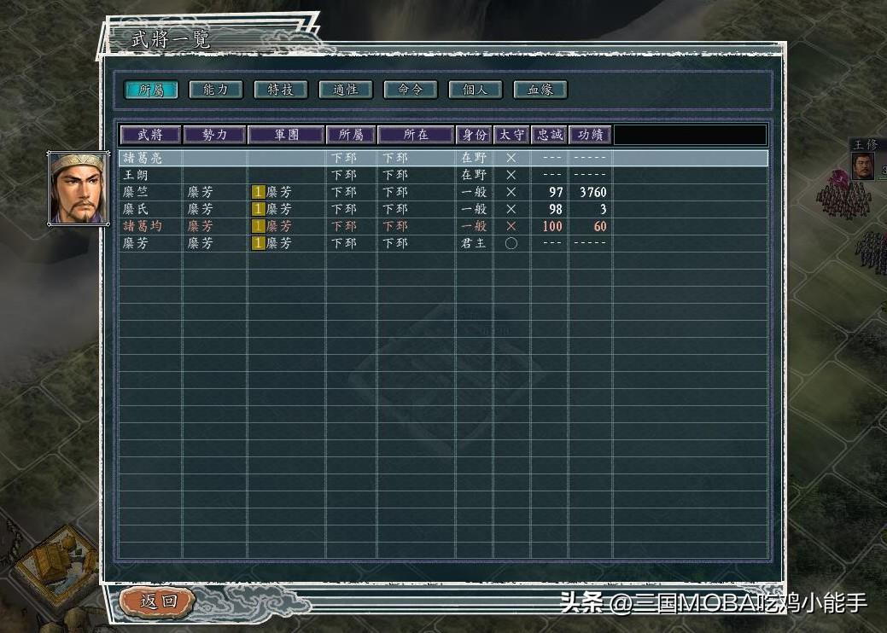887x633 pixels.
Task: Click 君主 status text
Action: [x=474, y=243]
